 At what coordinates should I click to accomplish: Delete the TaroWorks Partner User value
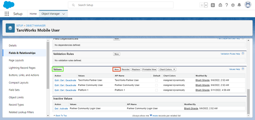62,80
